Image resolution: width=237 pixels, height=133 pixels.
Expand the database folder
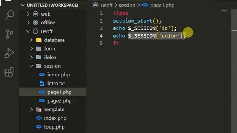[31, 40]
